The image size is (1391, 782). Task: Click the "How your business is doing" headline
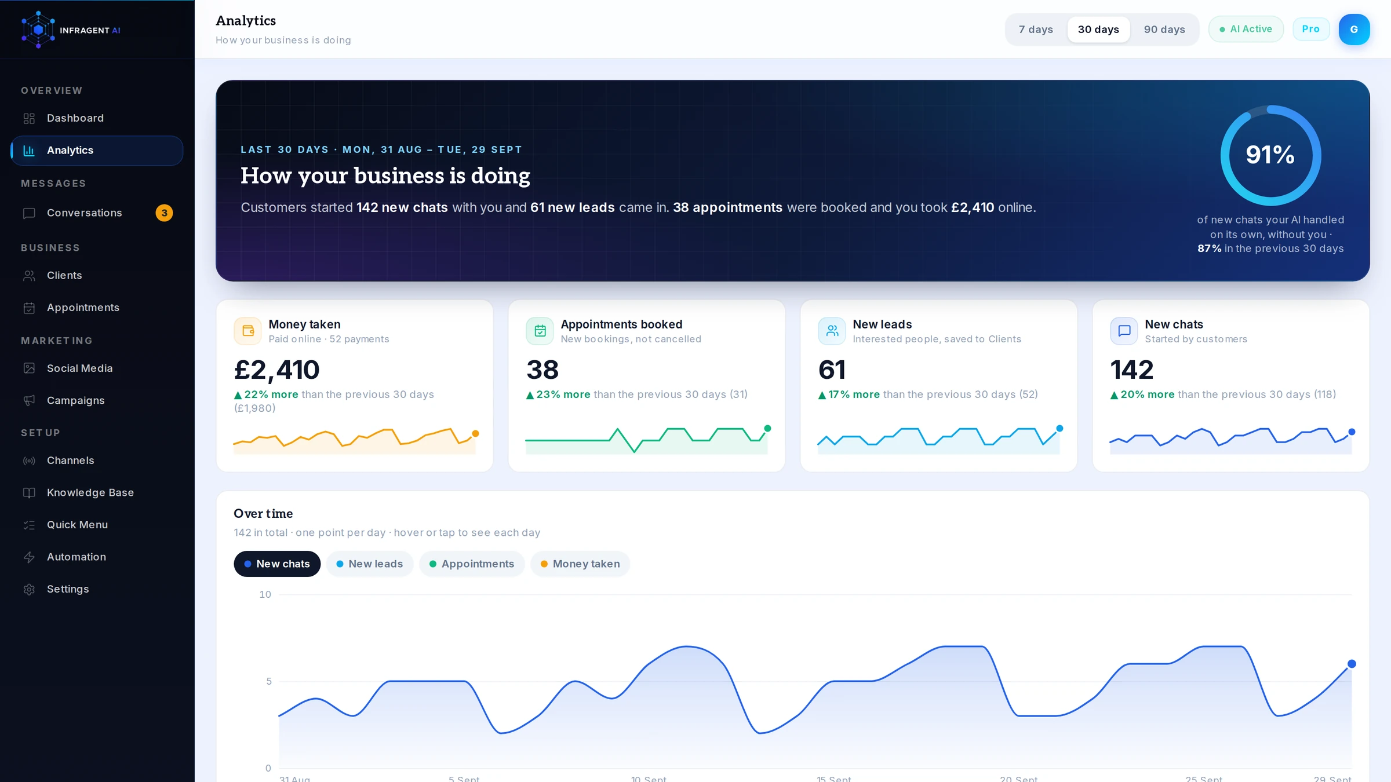point(385,176)
